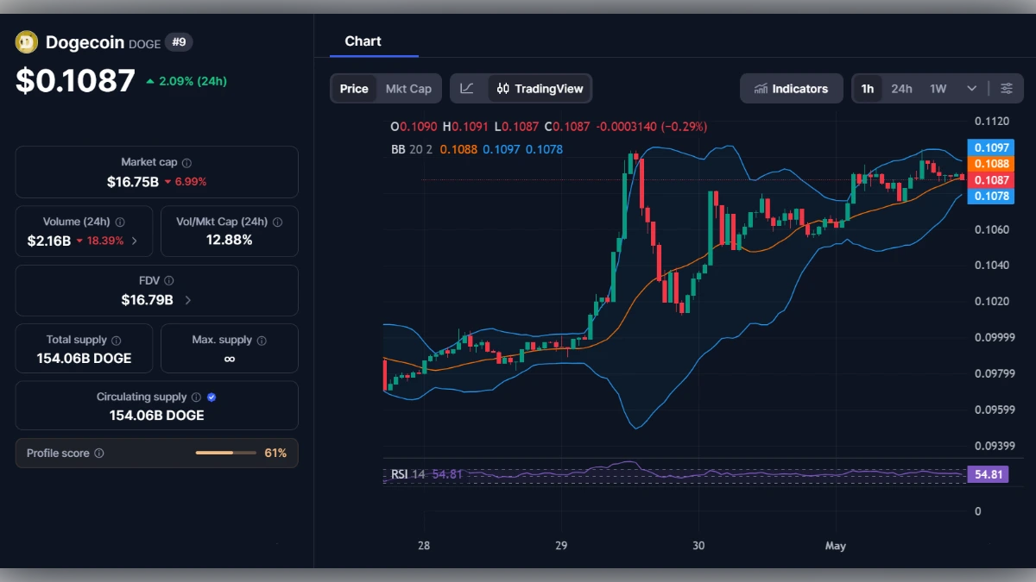Click the #9 rank badge
This screenshot has width=1036, height=582.
179,41
